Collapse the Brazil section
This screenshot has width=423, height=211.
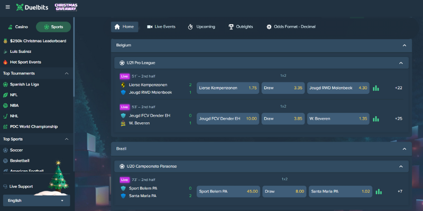404,149
